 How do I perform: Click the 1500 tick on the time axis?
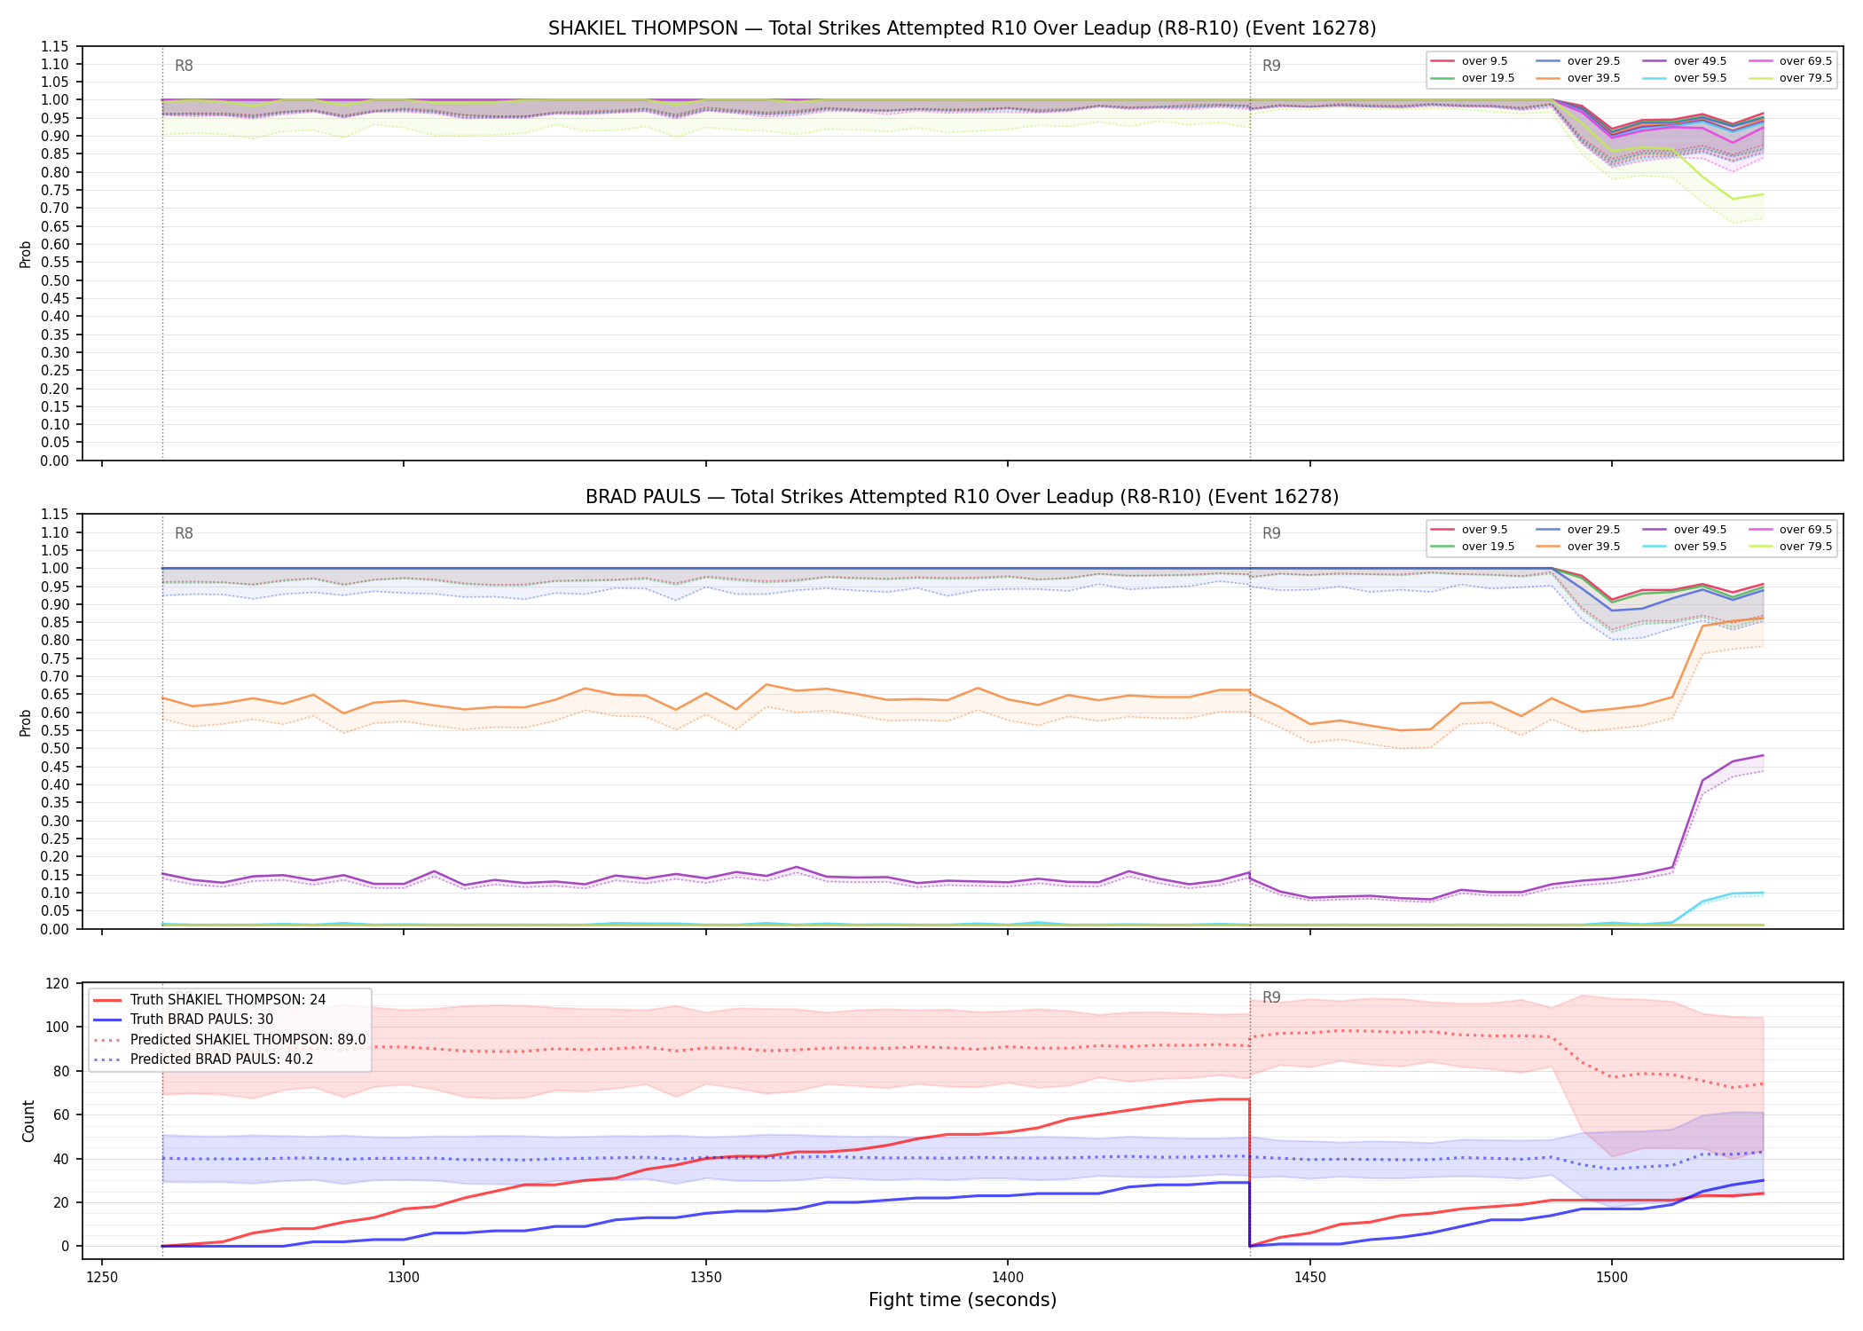pyautogui.click(x=1612, y=1277)
